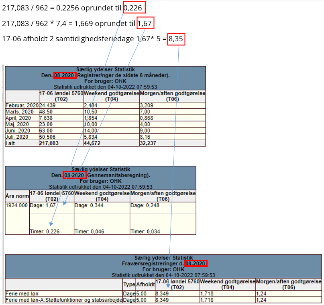Click the Års norm value 1924.000
The width and height of the screenshot is (324, 305).
[x=17, y=205]
